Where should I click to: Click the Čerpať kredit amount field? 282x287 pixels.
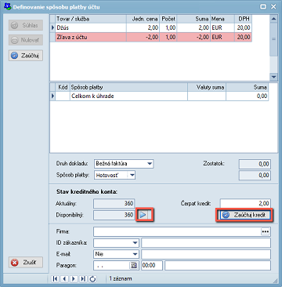(x=245, y=203)
